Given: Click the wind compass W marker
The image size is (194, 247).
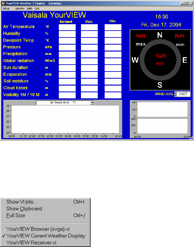Looking at the screenshot, I should 135,60.
